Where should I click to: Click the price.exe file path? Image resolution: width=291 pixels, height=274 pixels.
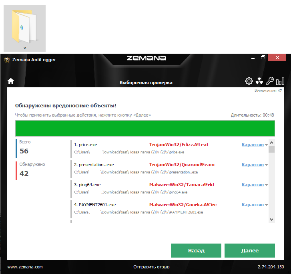tap(129, 152)
